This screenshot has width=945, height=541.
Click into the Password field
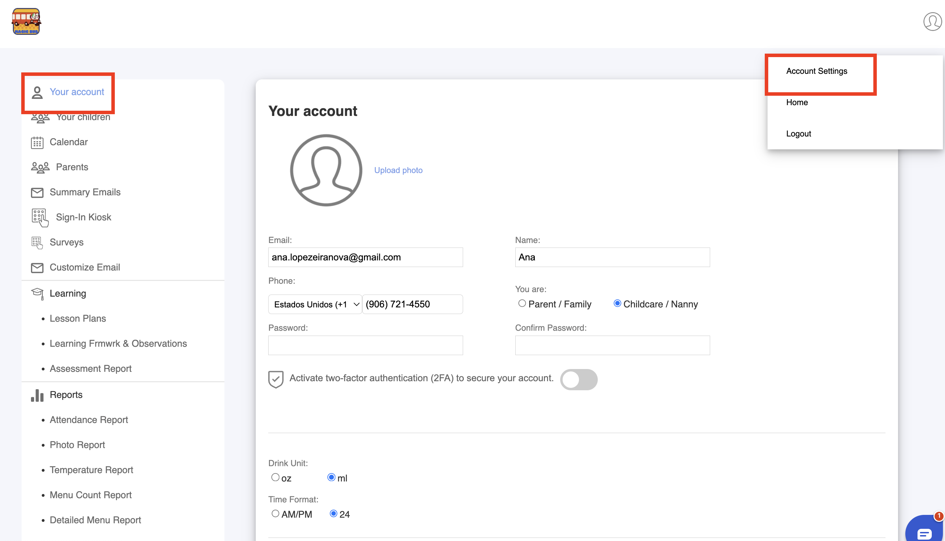point(365,345)
